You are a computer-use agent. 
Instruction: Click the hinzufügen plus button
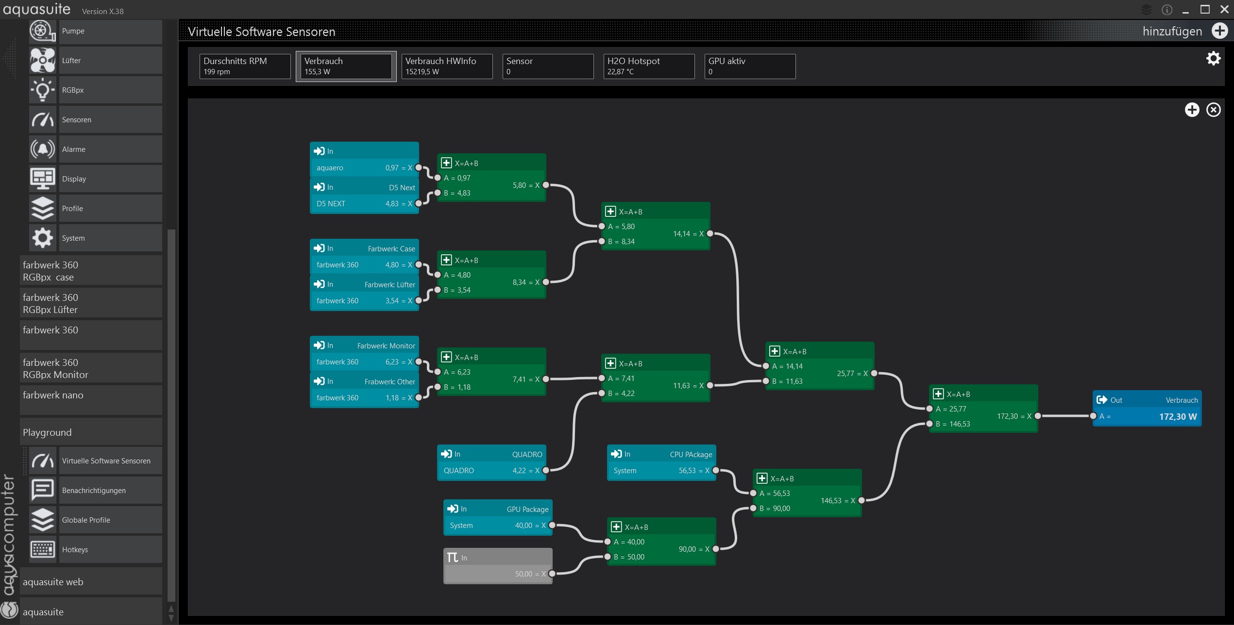click(1219, 31)
